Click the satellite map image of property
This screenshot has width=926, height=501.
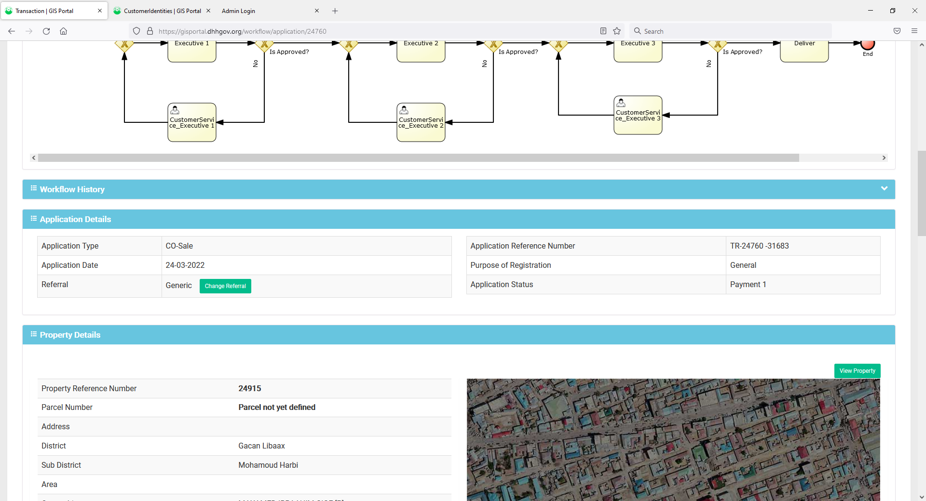pos(673,440)
